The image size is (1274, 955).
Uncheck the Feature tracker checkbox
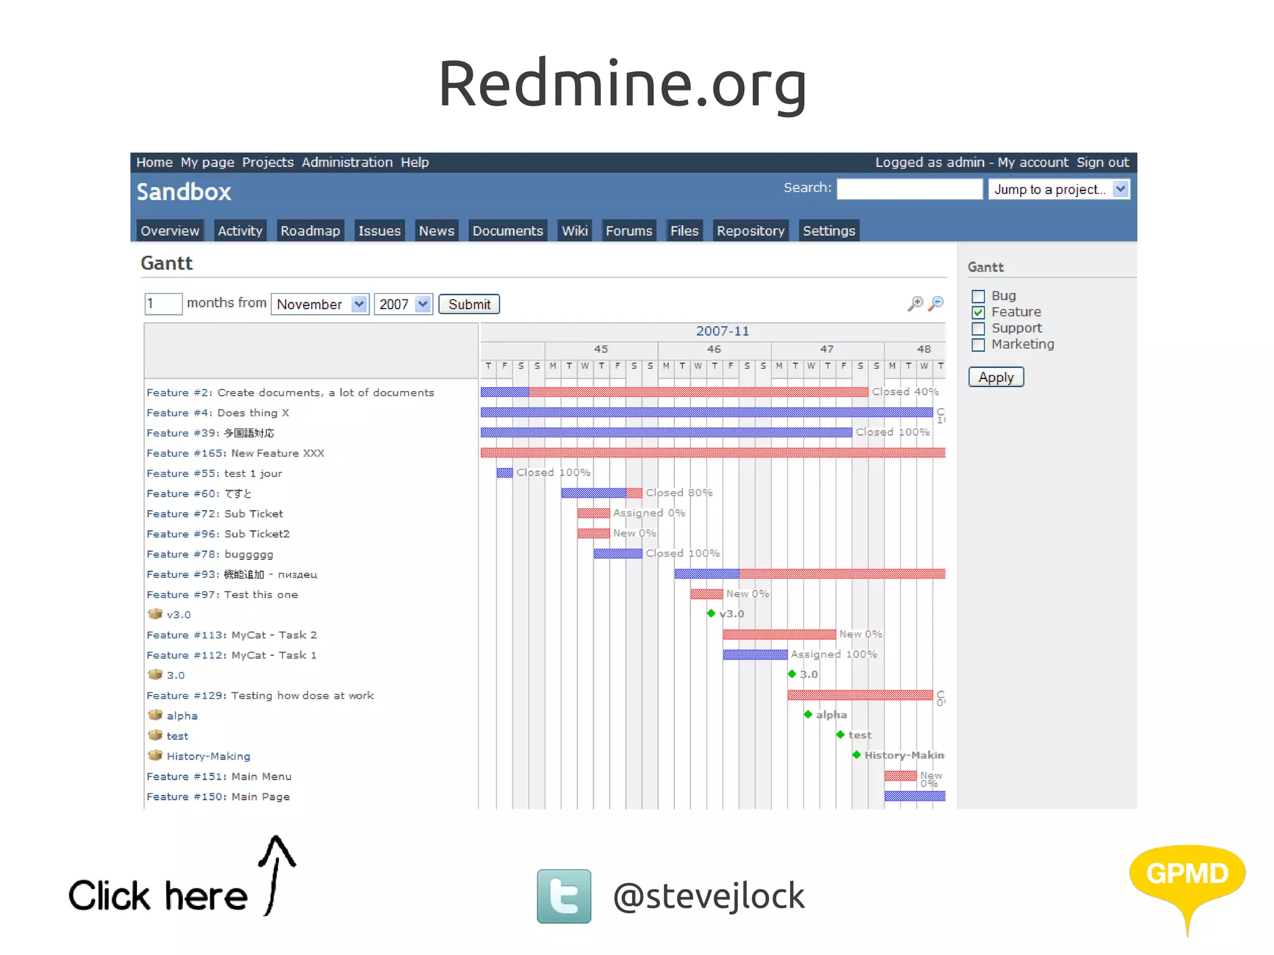point(979,312)
